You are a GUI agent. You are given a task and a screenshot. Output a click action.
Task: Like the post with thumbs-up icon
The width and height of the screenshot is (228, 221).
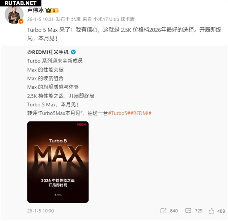pyautogui.click(x=211, y=211)
